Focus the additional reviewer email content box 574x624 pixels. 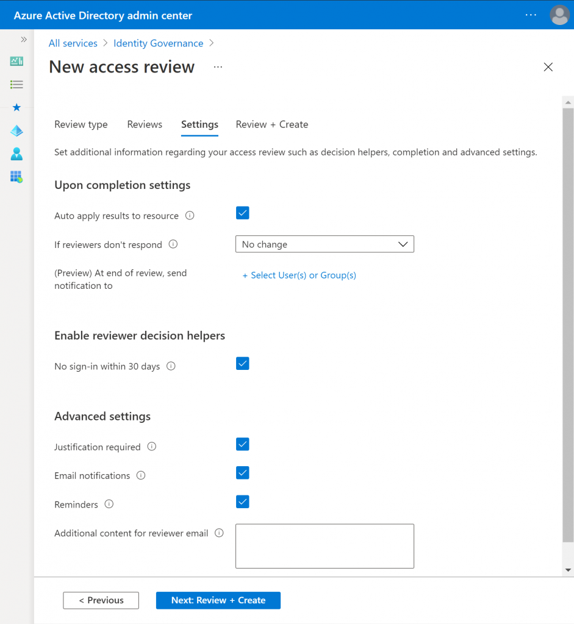pyautogui.click(x=325, y=546)
